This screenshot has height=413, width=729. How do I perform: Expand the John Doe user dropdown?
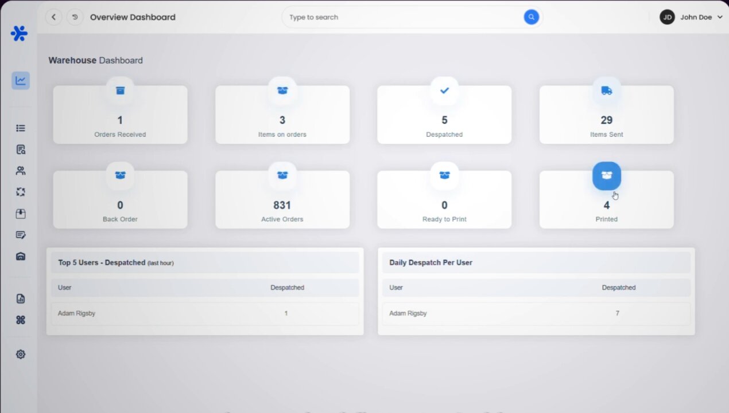[691, 17]
